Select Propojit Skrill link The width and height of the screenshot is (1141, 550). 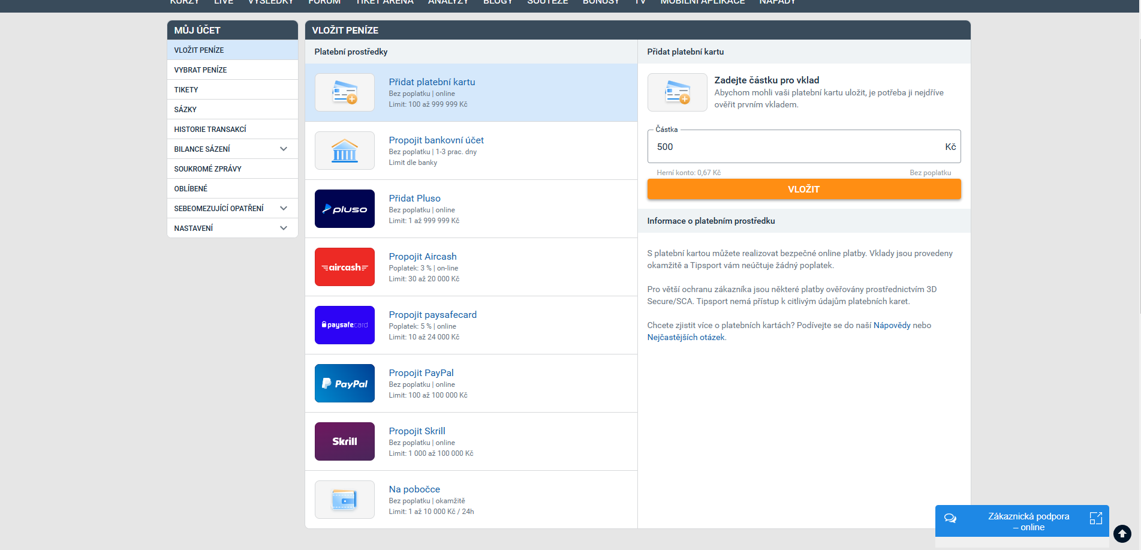pos(417,431)
